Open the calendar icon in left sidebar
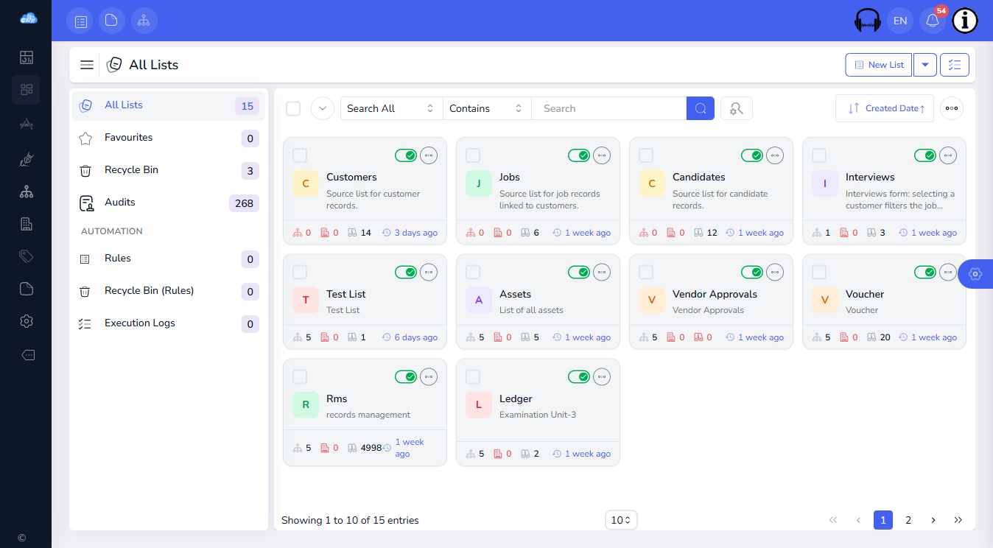The image size is (993, 548). tap(26, 57)
